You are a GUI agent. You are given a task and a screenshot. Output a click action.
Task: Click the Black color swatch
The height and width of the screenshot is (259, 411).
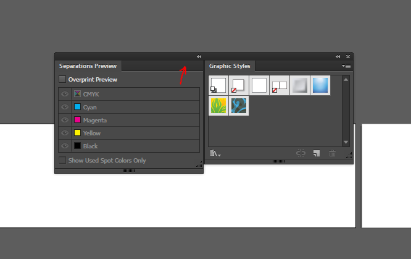coord(77,145)
